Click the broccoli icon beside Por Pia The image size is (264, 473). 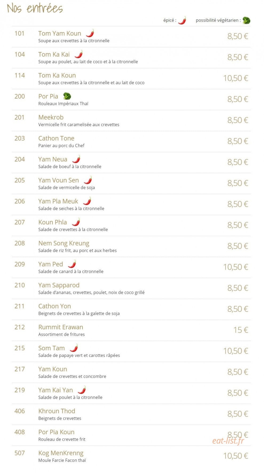(x=67, y=96)
